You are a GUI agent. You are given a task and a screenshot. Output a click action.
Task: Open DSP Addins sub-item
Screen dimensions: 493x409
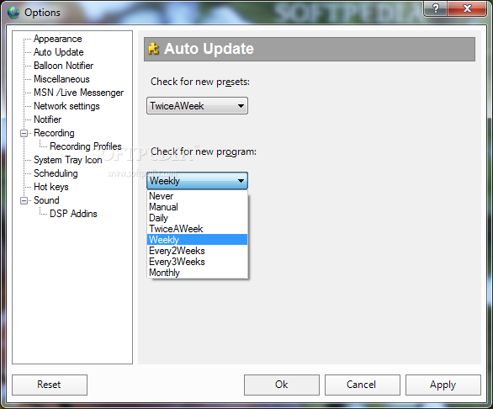73,214
